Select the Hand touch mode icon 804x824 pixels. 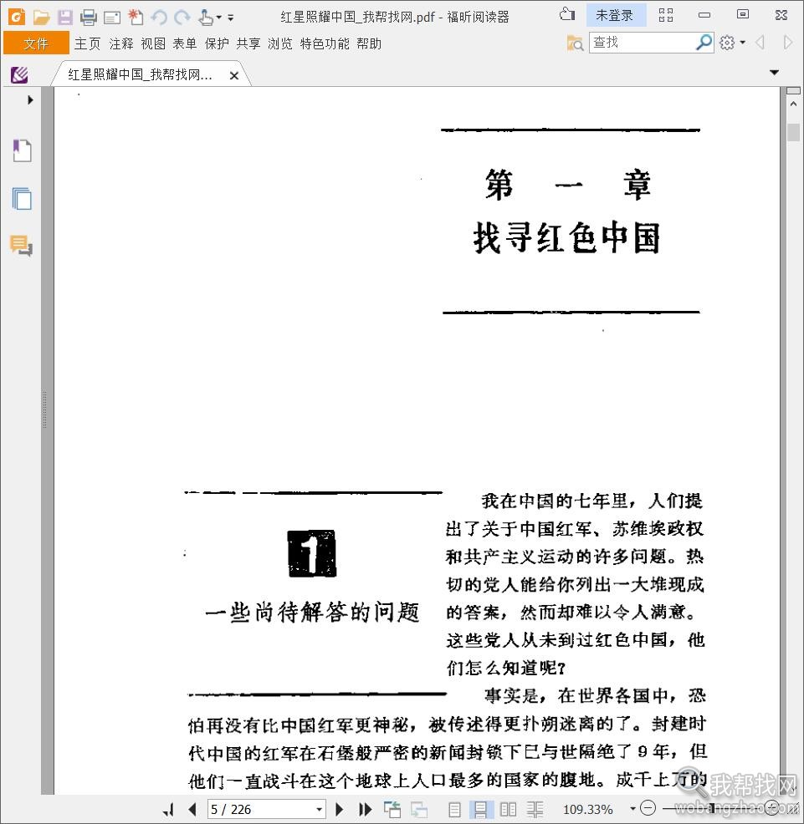pos(206,18)
